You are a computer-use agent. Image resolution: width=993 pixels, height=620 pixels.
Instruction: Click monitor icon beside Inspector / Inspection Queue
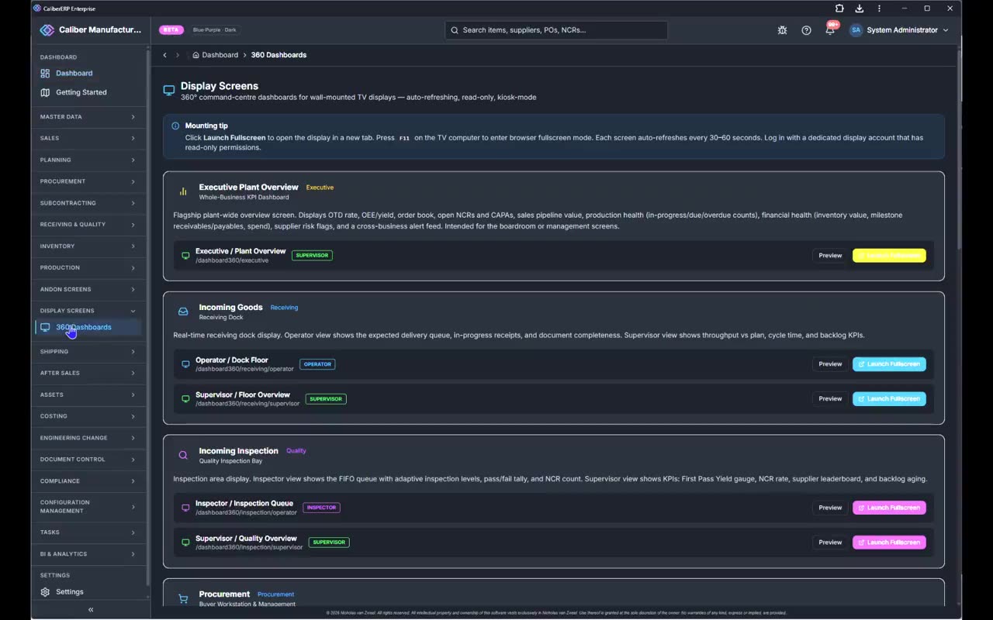tap(185, 508)
